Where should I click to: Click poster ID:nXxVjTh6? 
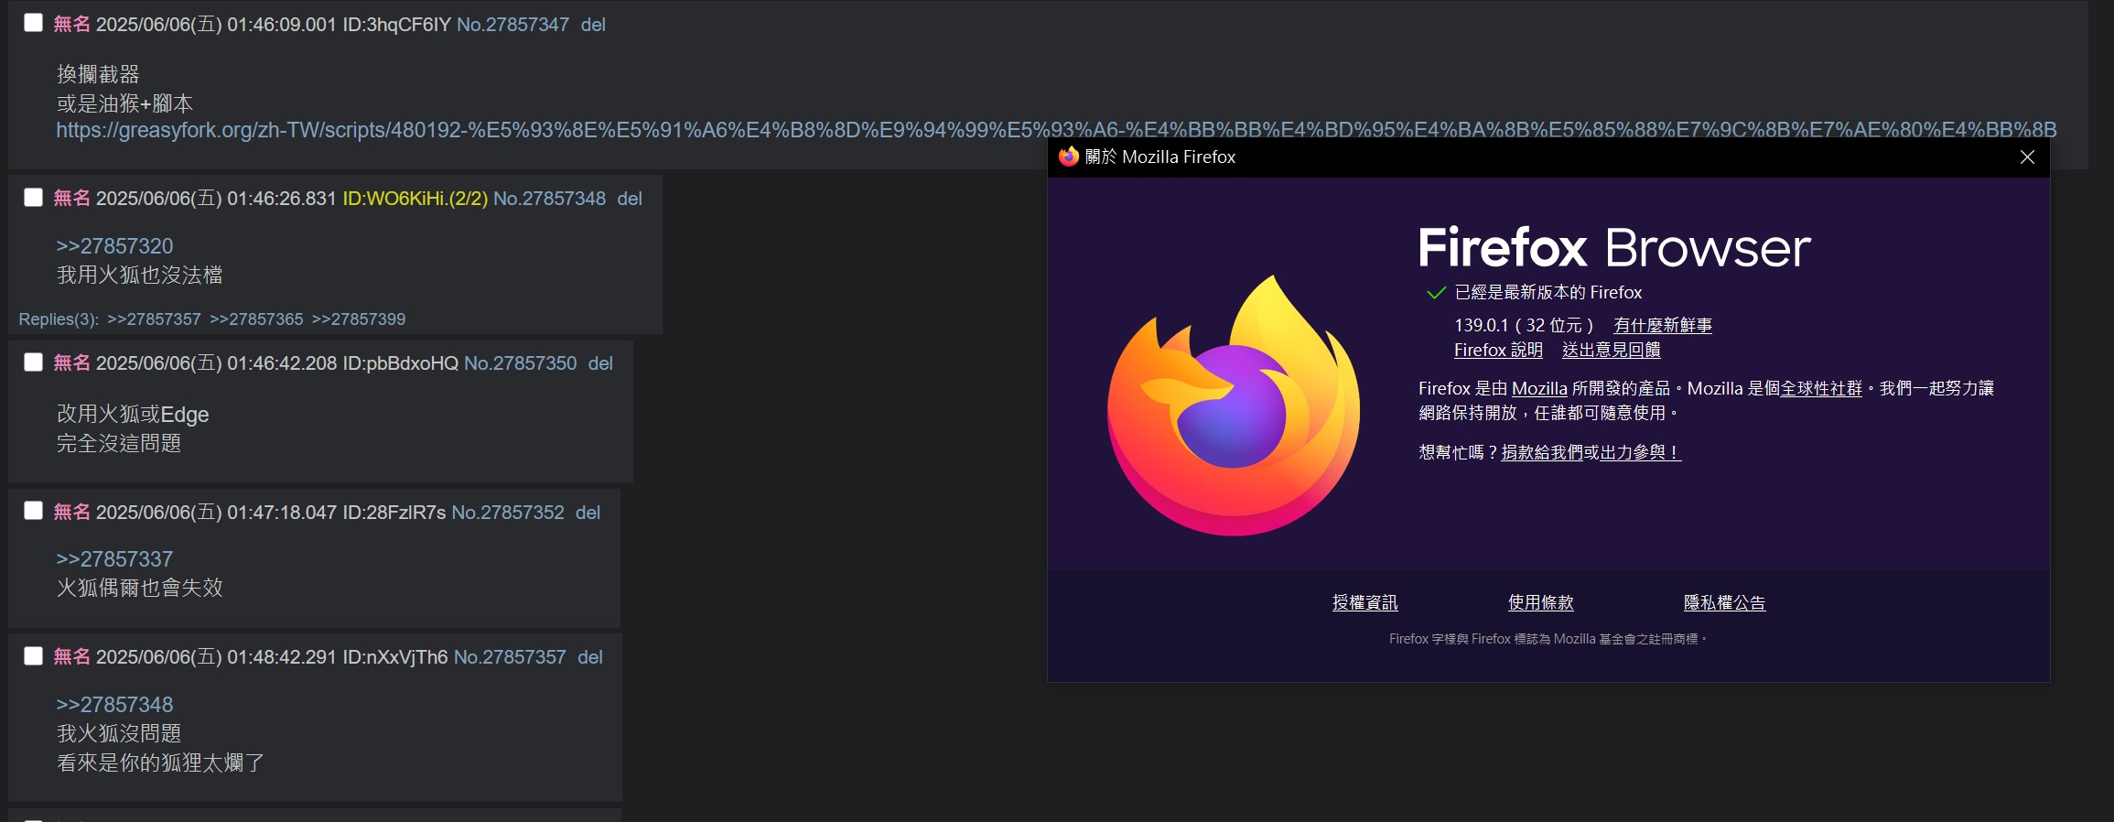click(x=394, y=657)
